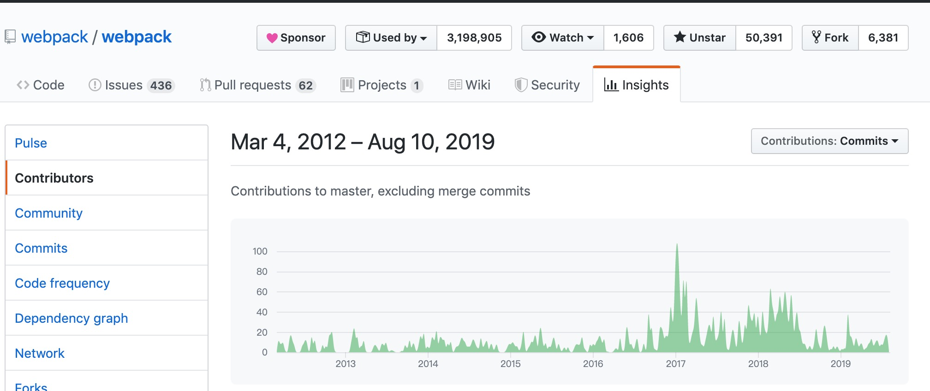Click the Issues exclamation icon
Image resolution: width=930 pixels, height=391 pixels.
95,85
